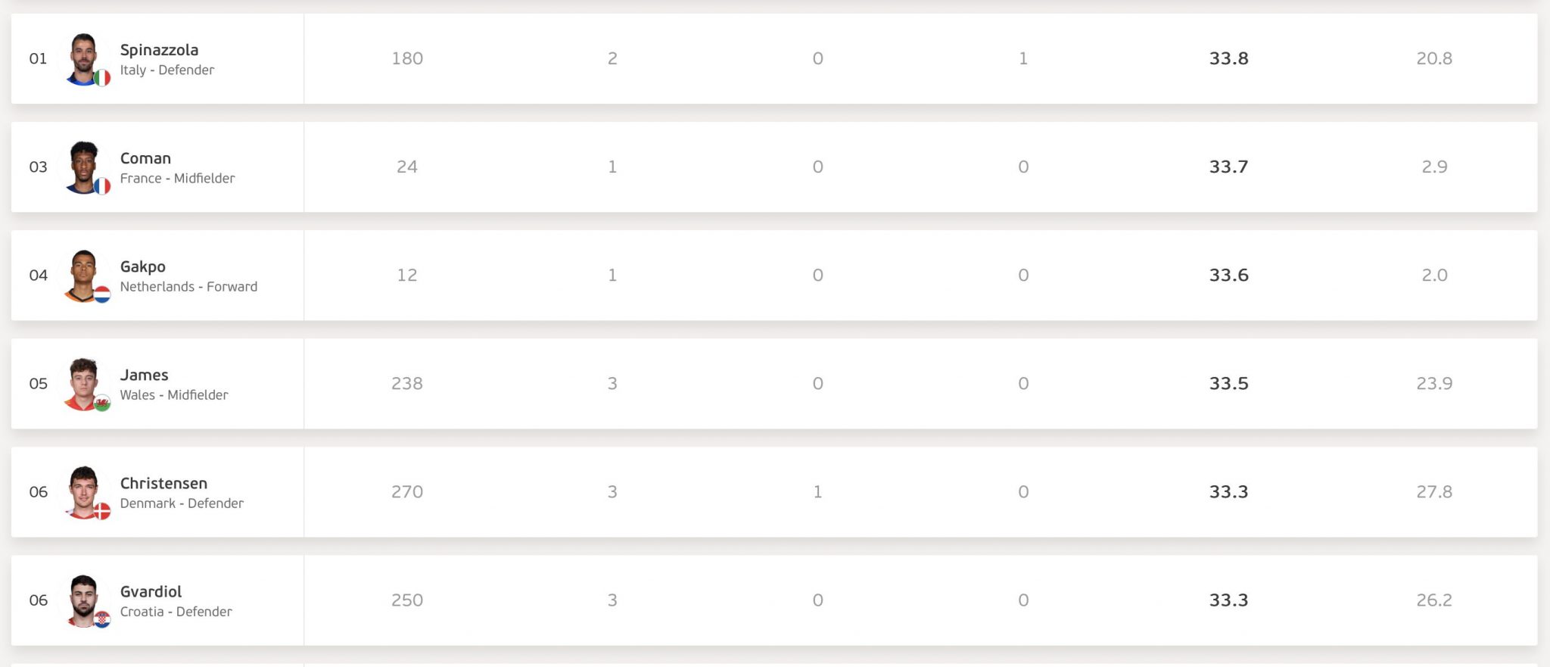This screenshot has height=667, width=1550.
Task: Open Coman player name link
Action: [145, 158]
